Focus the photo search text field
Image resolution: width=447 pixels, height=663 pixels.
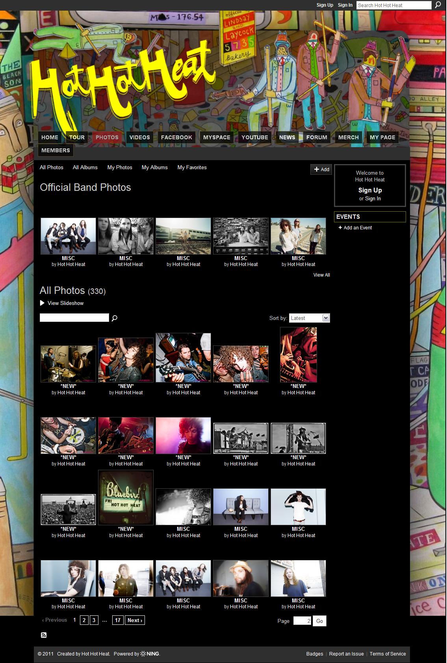click(x=74, y=318)
